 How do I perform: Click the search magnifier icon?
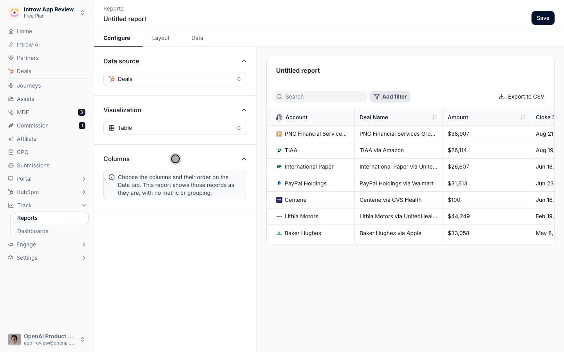(279, 97)
